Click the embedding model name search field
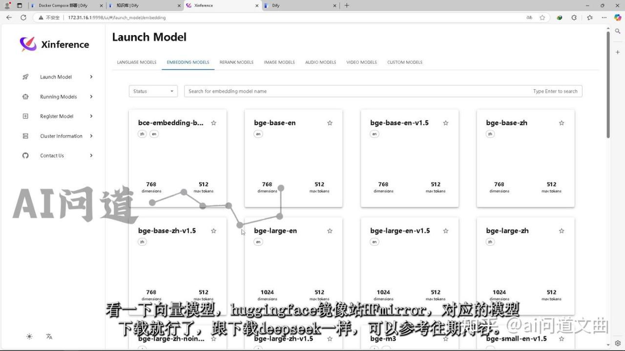The width and height of the screenshot is (625, 351). point(383,91)
